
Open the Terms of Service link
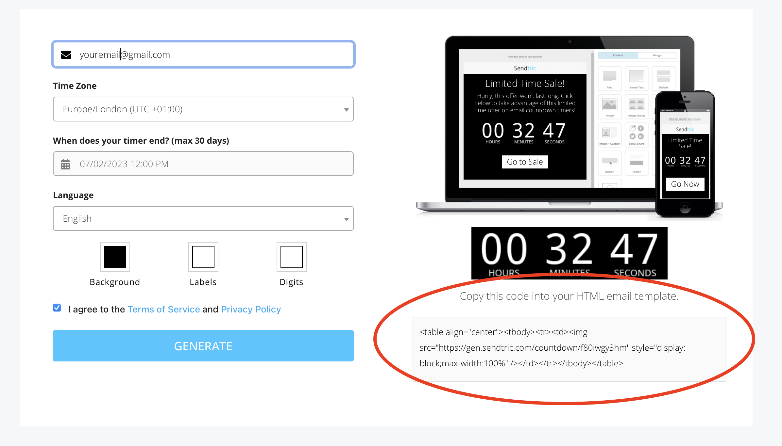[x=164, y=309]
